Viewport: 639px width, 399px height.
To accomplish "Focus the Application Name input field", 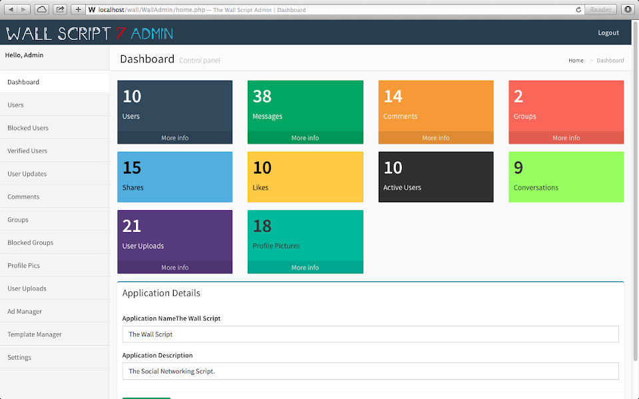I will 371,334.
